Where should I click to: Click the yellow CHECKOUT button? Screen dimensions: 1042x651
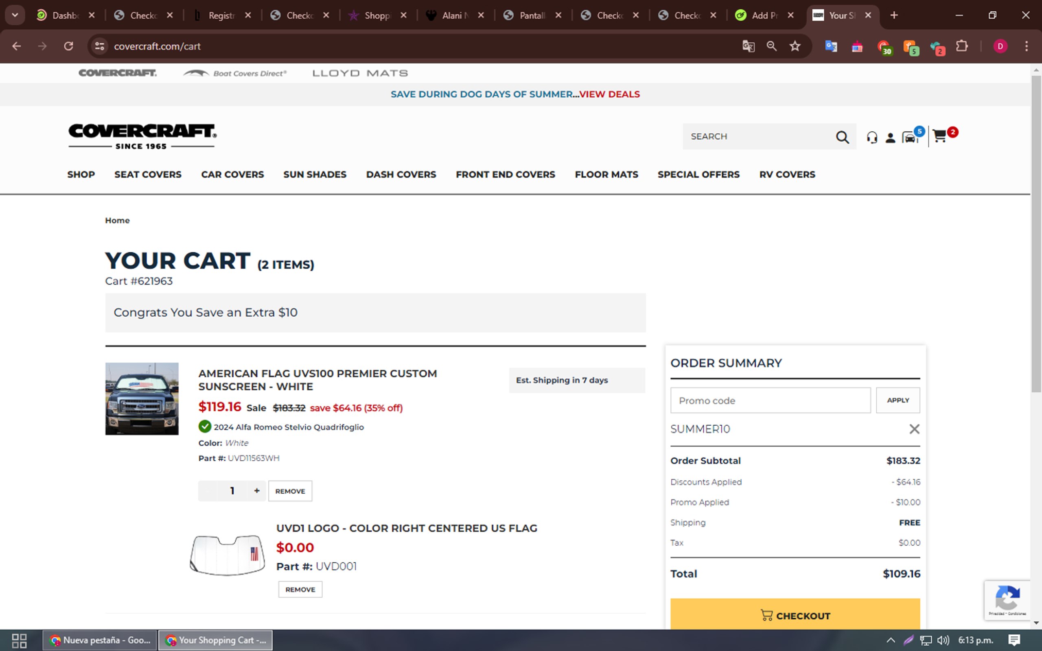point(795,614)
